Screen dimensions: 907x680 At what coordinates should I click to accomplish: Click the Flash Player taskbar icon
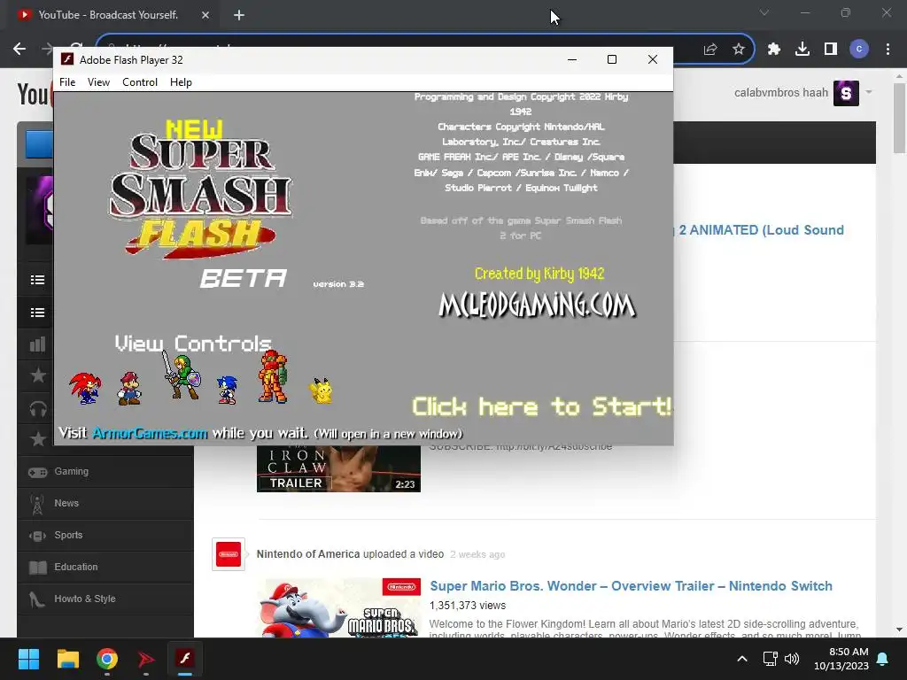pos(185,659)
